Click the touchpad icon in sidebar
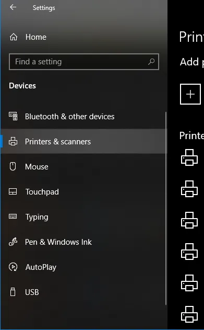Viewport: 204px width, 330px height. 13,191
